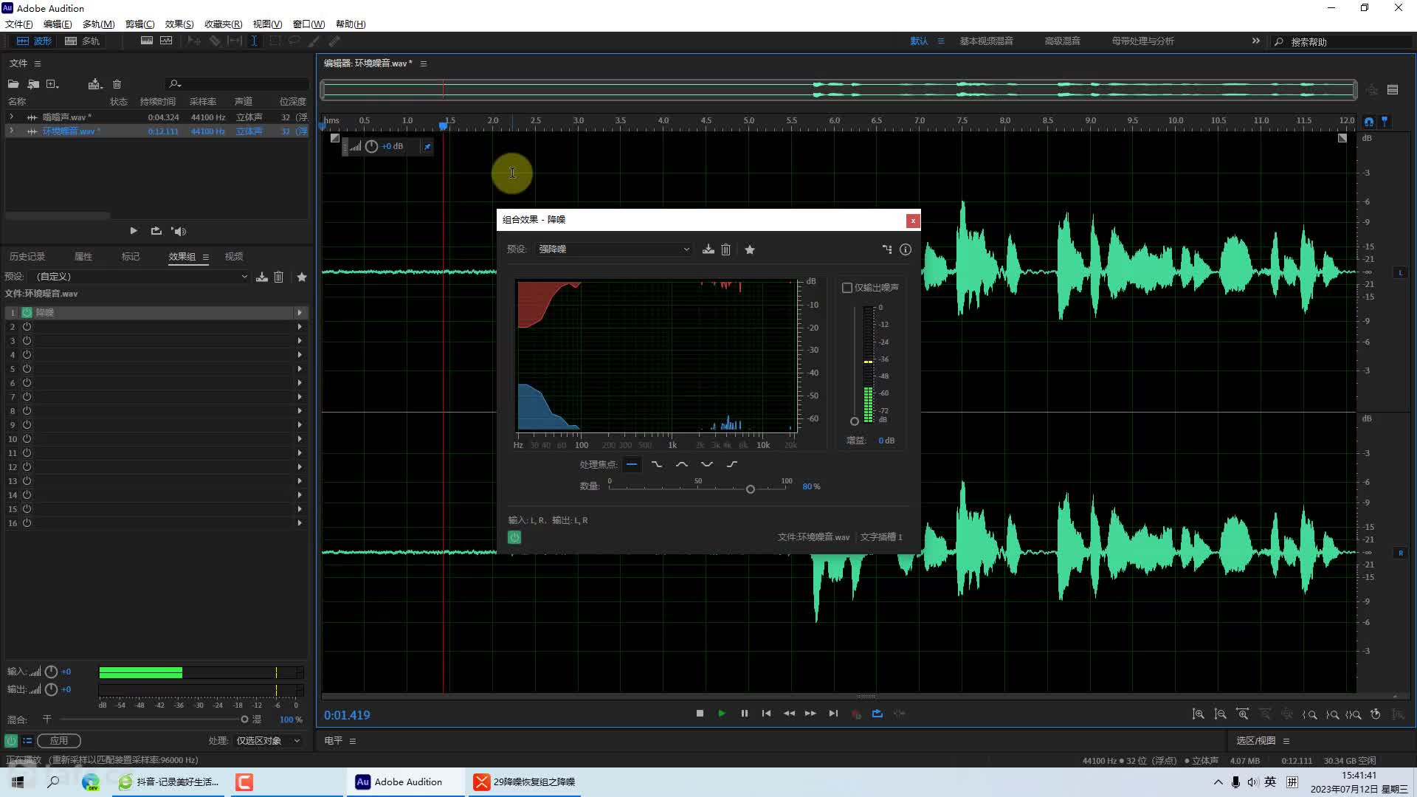
Task: Click the 应用 apply button
Action: coord(59,741)
